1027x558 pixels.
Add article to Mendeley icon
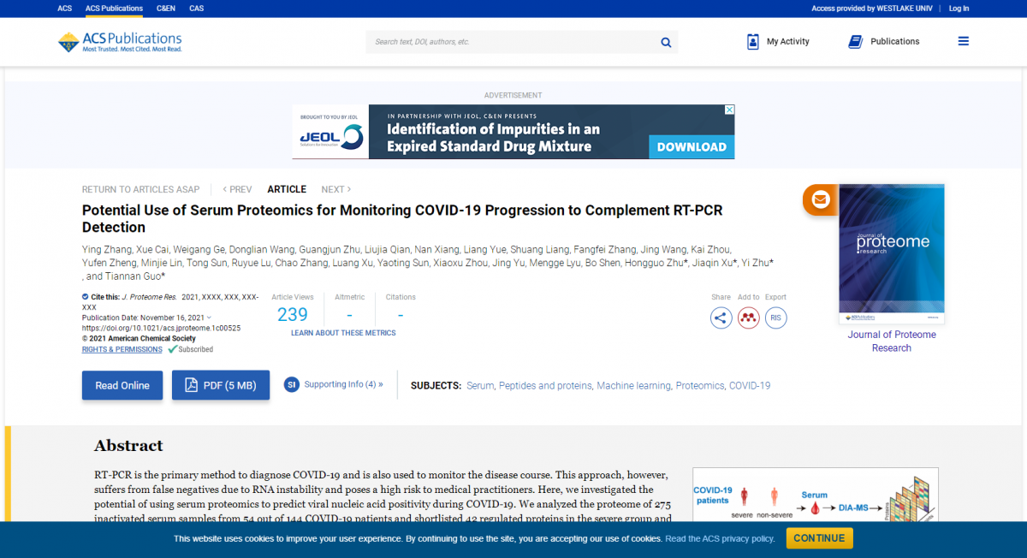point(749,318)
